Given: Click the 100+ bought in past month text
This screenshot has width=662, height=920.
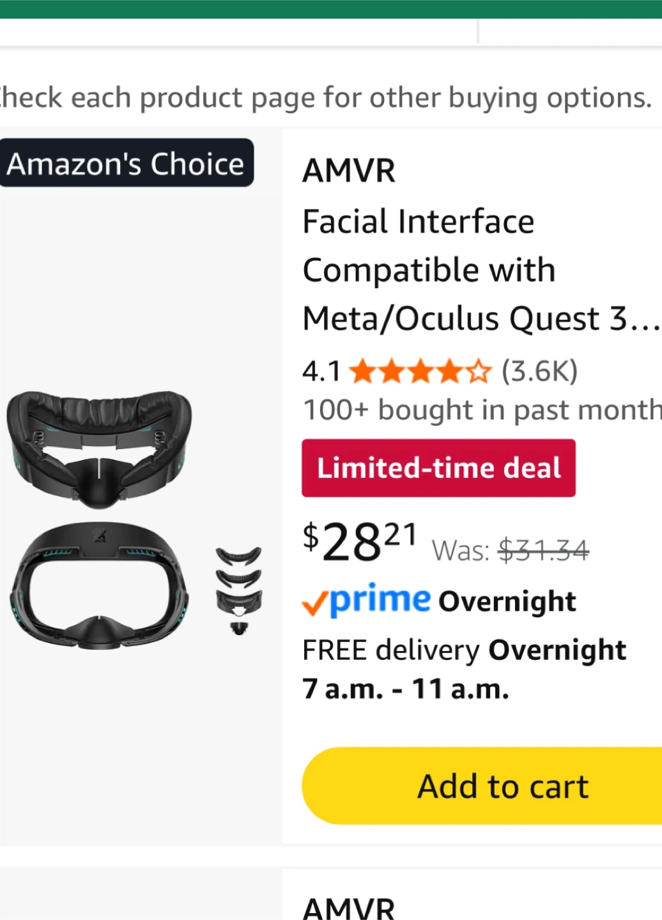Looking at the screenshot, I should (482, 410).
